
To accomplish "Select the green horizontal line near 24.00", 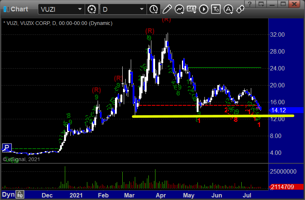I will pyautogui.click(x=224, y=68).
